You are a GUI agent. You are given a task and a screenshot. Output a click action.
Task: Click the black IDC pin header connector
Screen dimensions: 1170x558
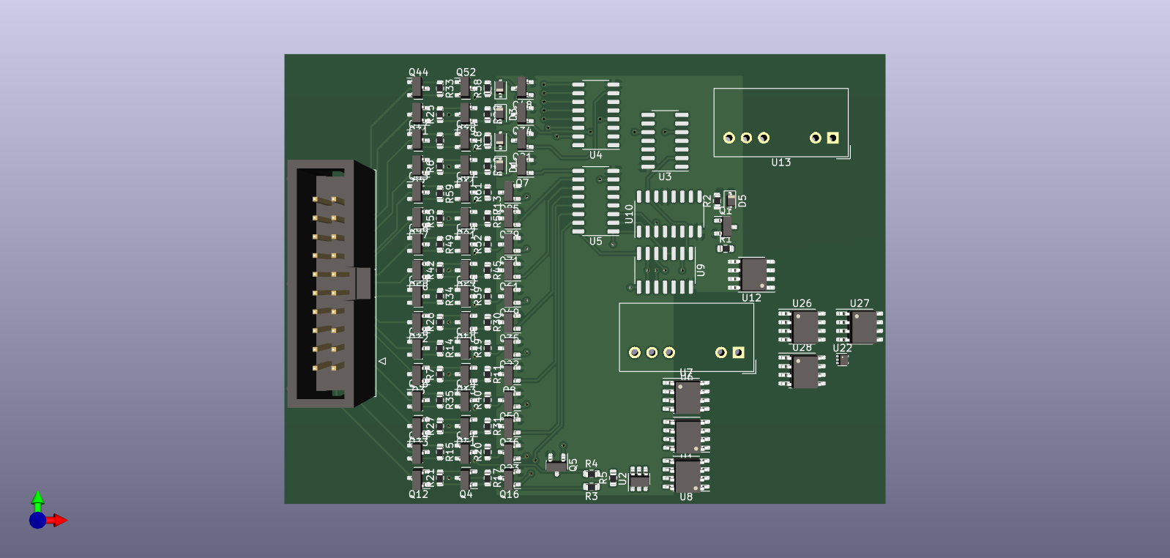pyautogui.click(x=329, y=283)
